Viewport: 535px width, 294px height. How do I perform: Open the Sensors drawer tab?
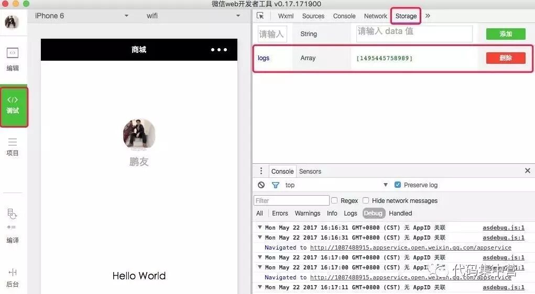310,172
